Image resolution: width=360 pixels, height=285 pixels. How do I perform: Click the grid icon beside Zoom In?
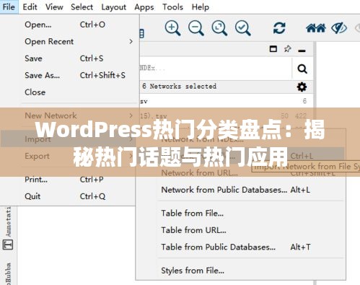[142, 33]
